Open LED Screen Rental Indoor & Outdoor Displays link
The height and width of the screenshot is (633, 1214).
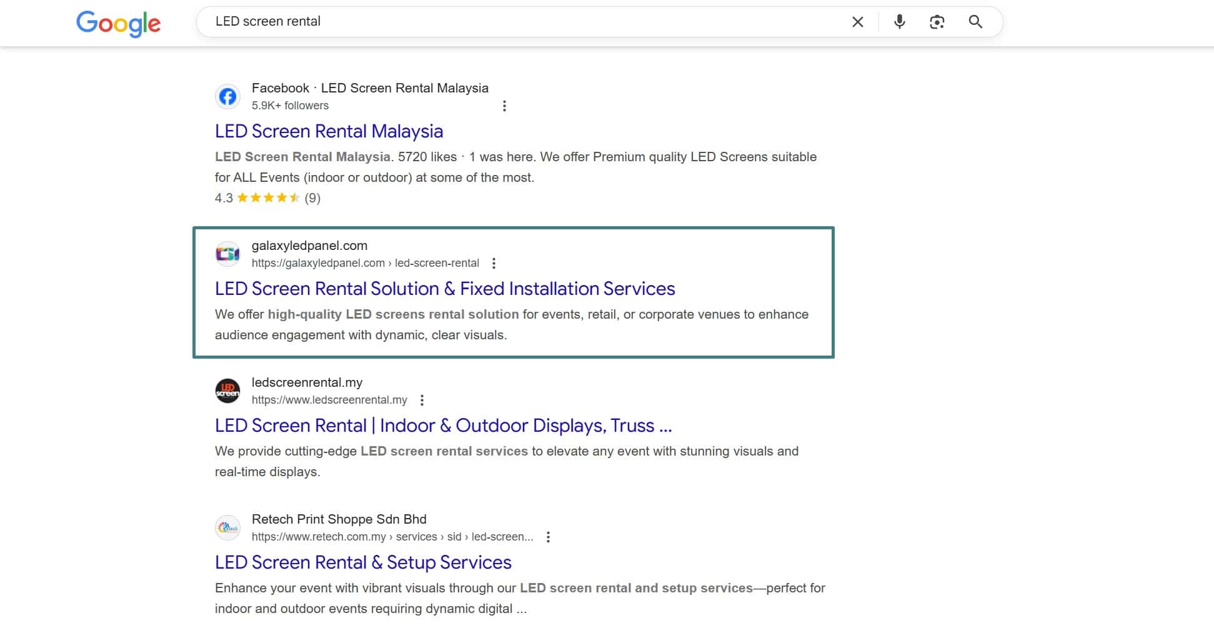tap(443, 426)
